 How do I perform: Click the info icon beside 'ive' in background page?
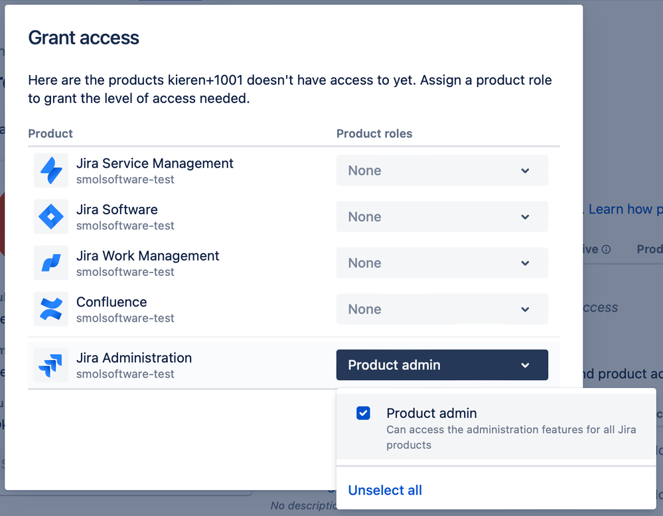tap(606, 249)
